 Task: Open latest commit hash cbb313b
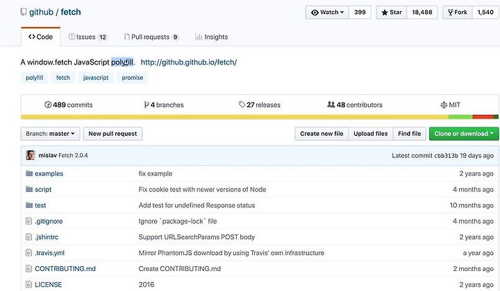(x=446, y=155)
